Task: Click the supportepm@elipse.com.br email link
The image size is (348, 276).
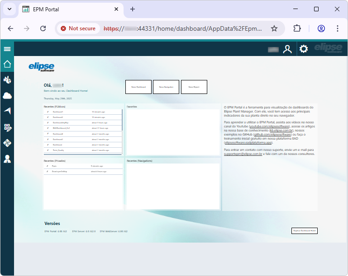Action: [x=243, y=154]
